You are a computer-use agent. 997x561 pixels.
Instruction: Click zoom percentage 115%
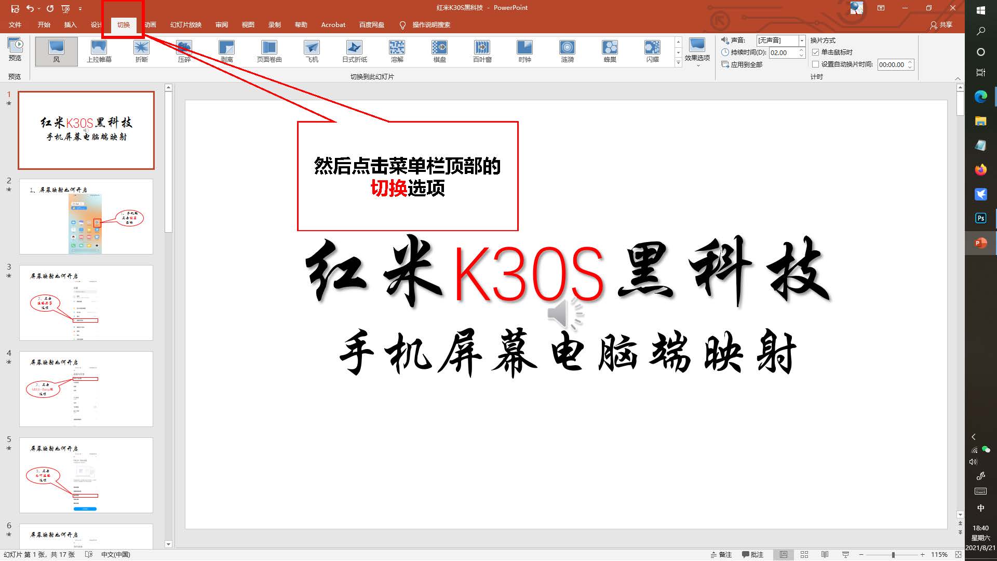click(x=939, y=554)
